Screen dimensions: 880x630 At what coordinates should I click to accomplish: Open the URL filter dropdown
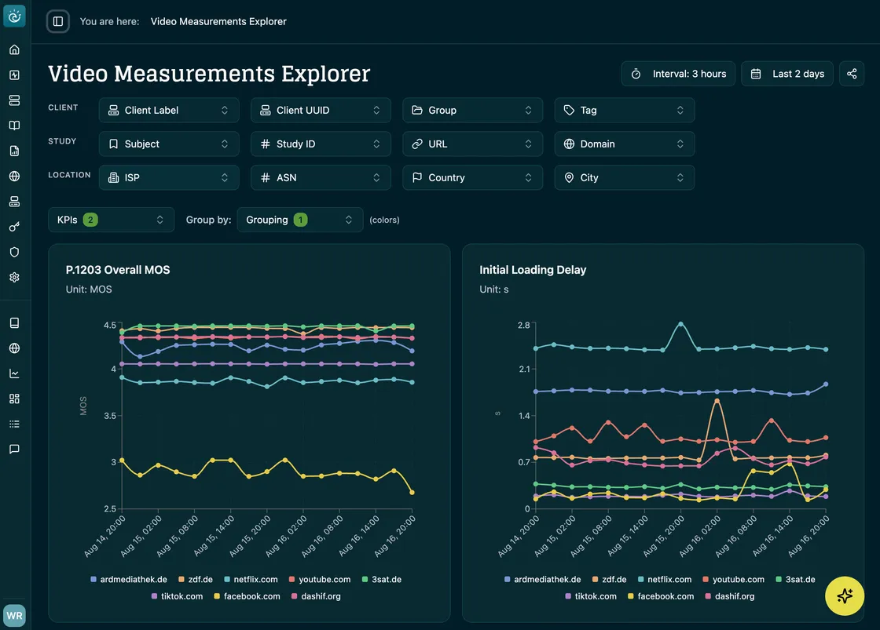(x=472, y=144)
